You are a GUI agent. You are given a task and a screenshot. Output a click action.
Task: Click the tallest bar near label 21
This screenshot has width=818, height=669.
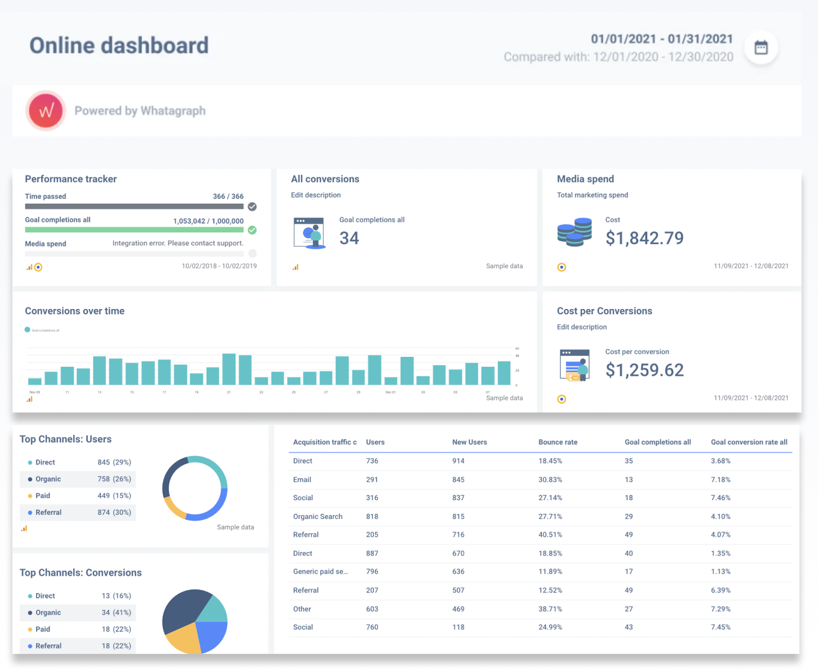click(229, 369)
